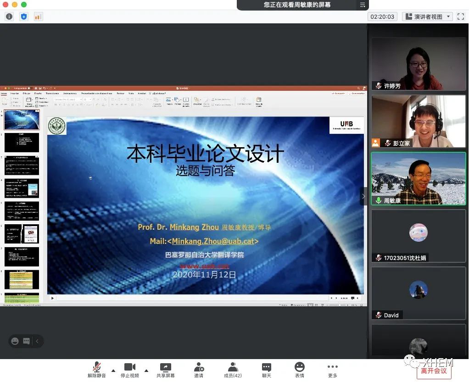This screenshot has width=469, height=382.
Task: Select 周敏康's video thumbnail
Action: pos(418,178)
